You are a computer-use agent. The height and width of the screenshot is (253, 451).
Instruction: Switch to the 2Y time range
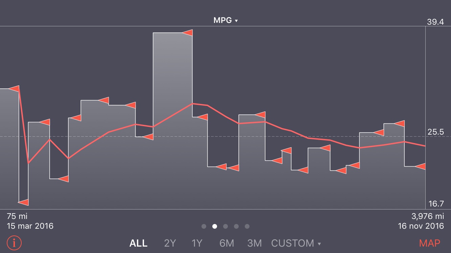[x=170, y=243]
